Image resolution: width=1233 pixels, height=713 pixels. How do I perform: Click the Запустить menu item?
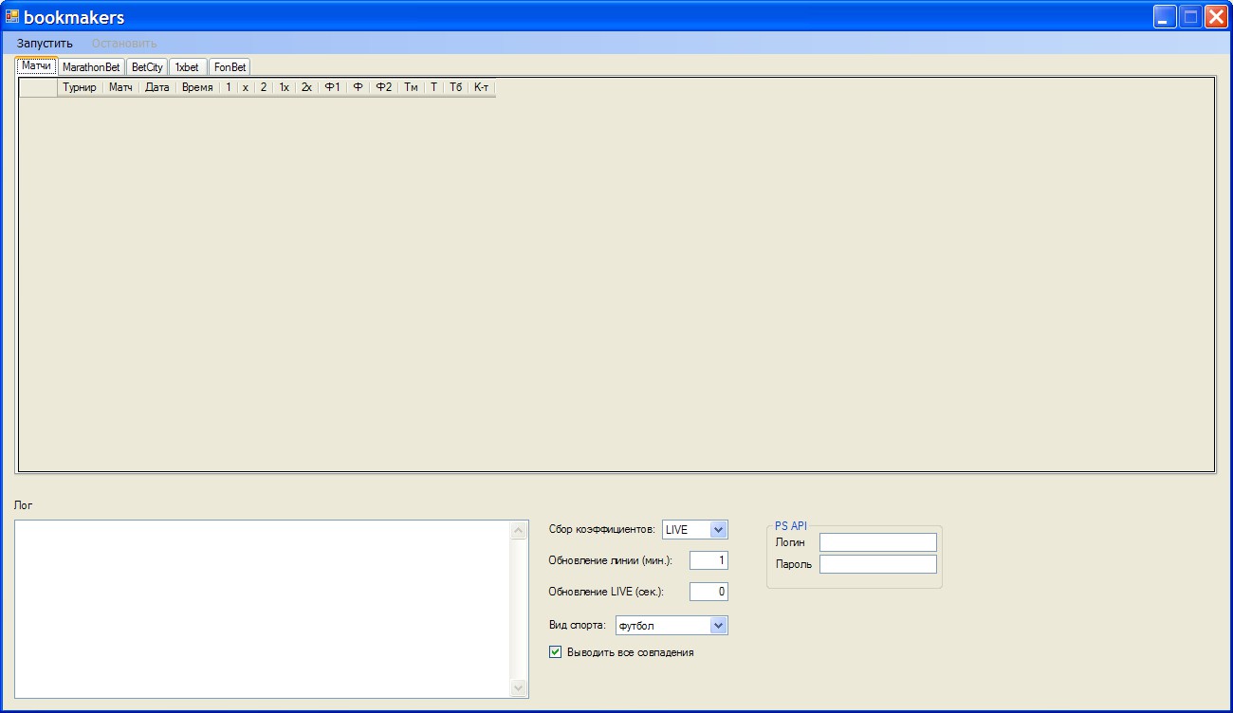(45, 43)
